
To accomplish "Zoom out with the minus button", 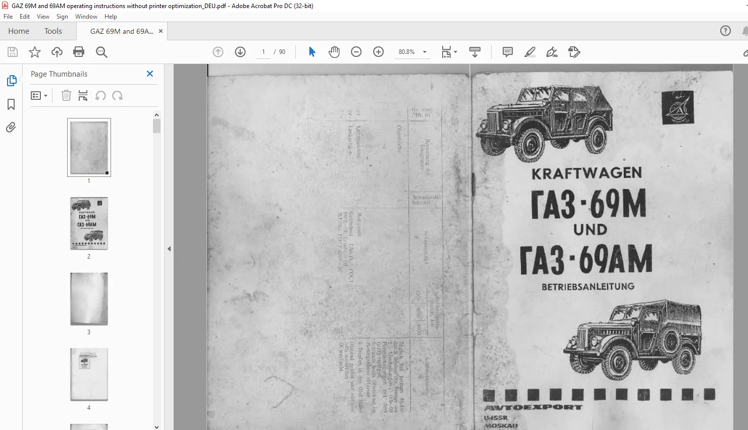I will coord(356,52).
